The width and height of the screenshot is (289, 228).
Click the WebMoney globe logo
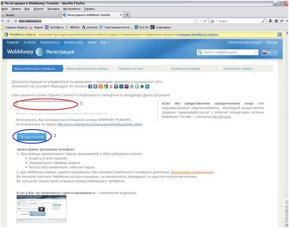(39, 52)
